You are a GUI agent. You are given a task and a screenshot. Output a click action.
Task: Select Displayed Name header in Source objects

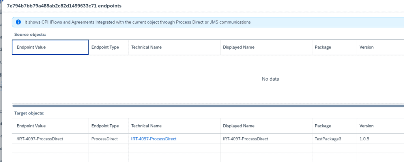(x=266, y=47)
